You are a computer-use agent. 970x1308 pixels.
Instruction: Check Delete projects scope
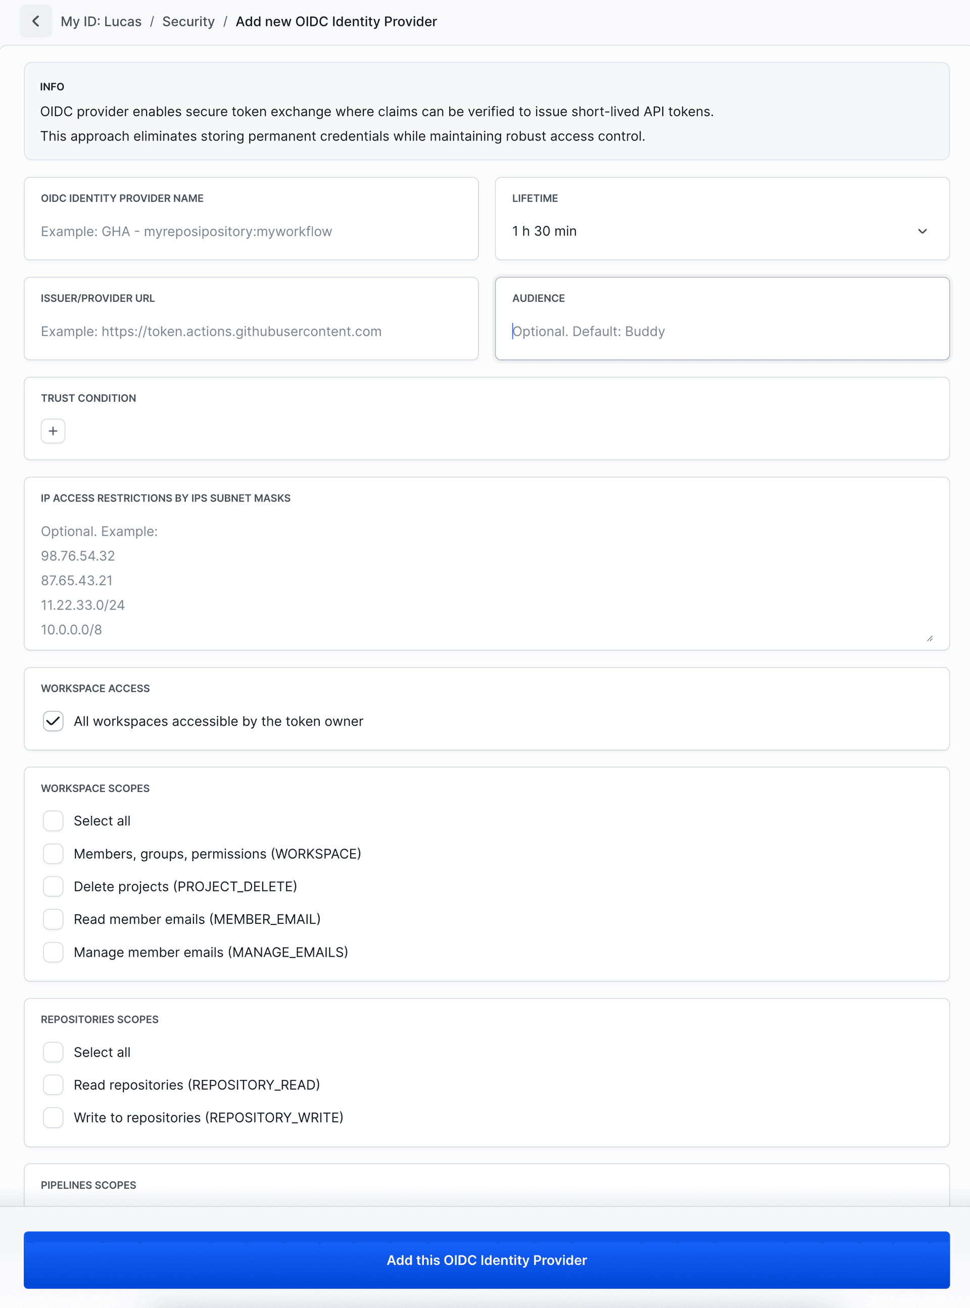(x=53, y=886)
